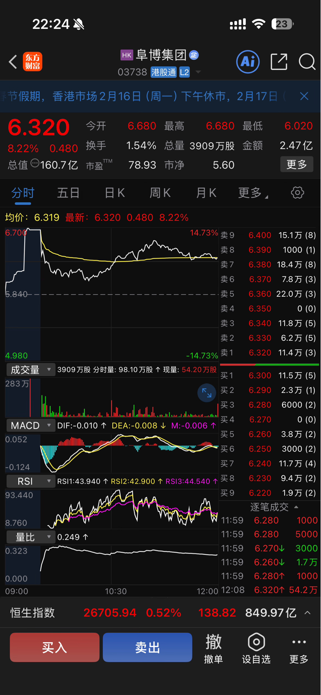
Task: Switch to the 五日 tab
Action: point(68,193)
